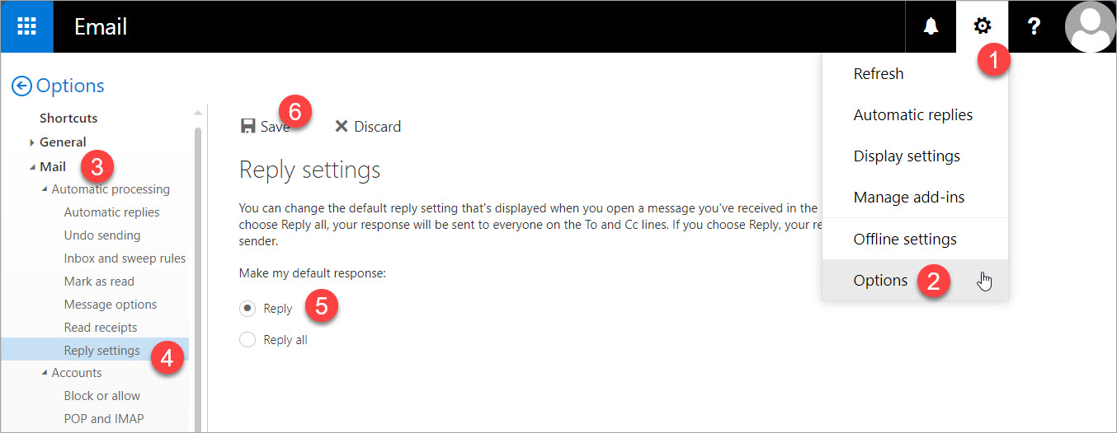Expand the General tree section
Screen dimensions: 1117x433
tap(32, 142)
